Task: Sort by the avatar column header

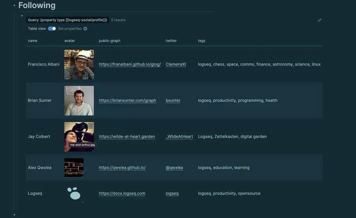Action: 69,41
